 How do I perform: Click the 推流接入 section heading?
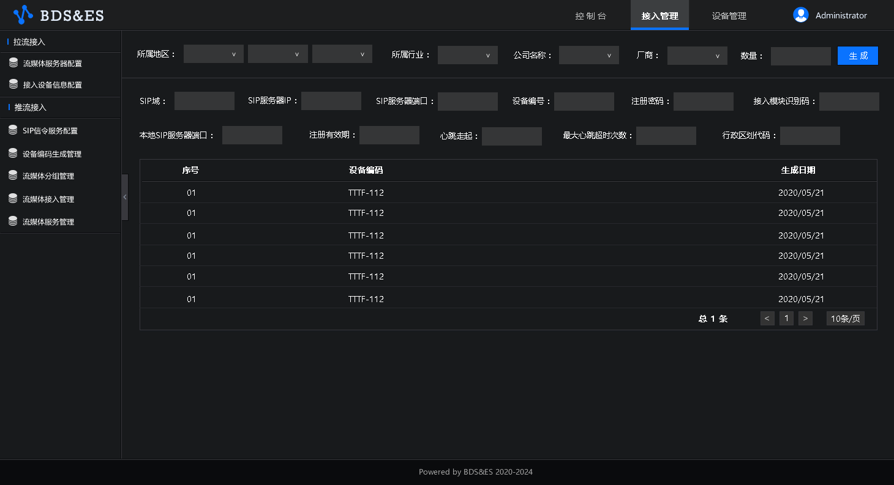coord(31,107)
